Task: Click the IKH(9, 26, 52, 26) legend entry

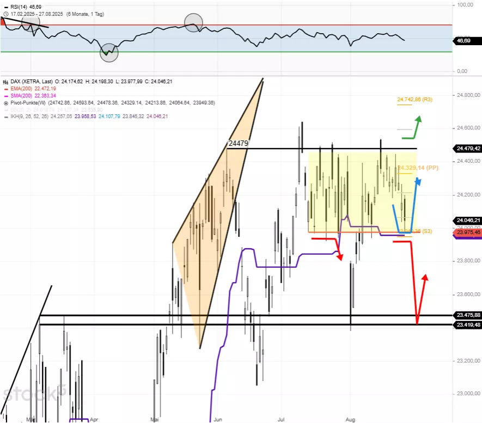Action: [29, 117]
